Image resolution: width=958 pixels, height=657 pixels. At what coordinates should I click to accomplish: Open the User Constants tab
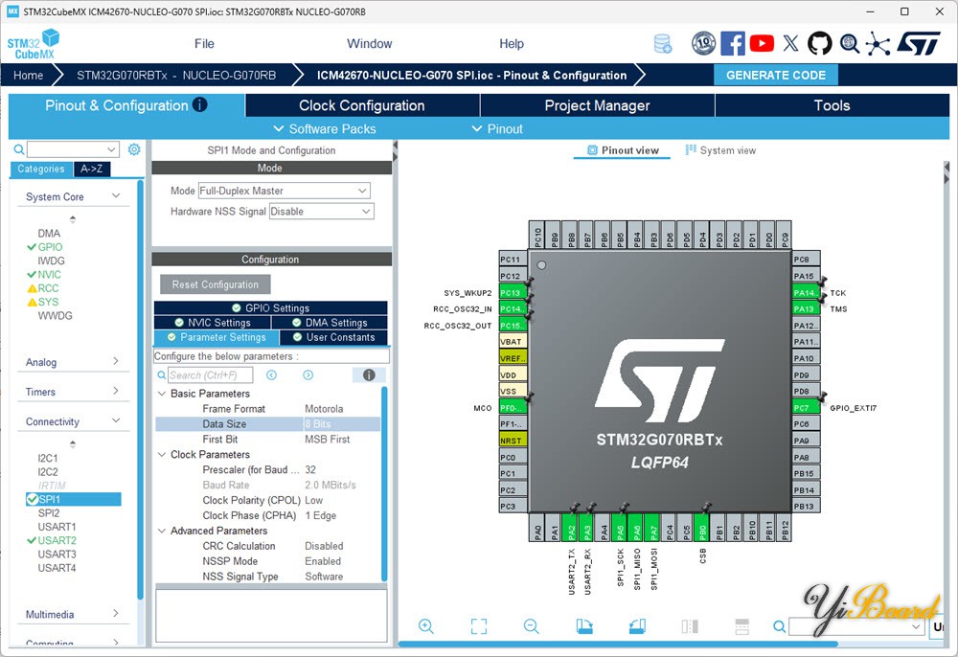333,337
